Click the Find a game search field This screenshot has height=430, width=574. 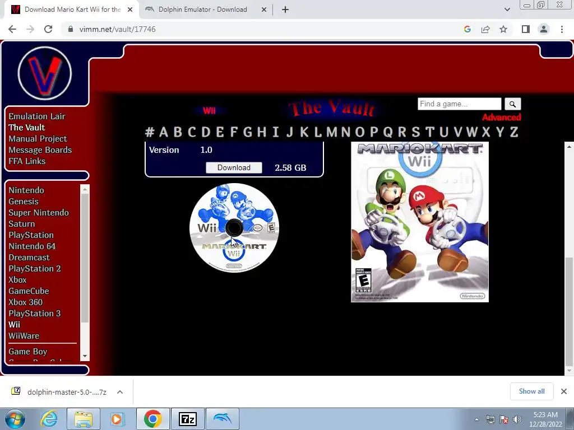[x=460, y=104]
